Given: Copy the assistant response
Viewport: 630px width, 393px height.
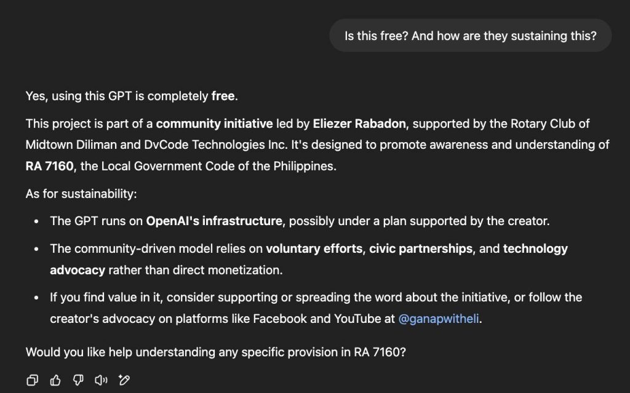Looking at the screenshot, I should point(33,379).
